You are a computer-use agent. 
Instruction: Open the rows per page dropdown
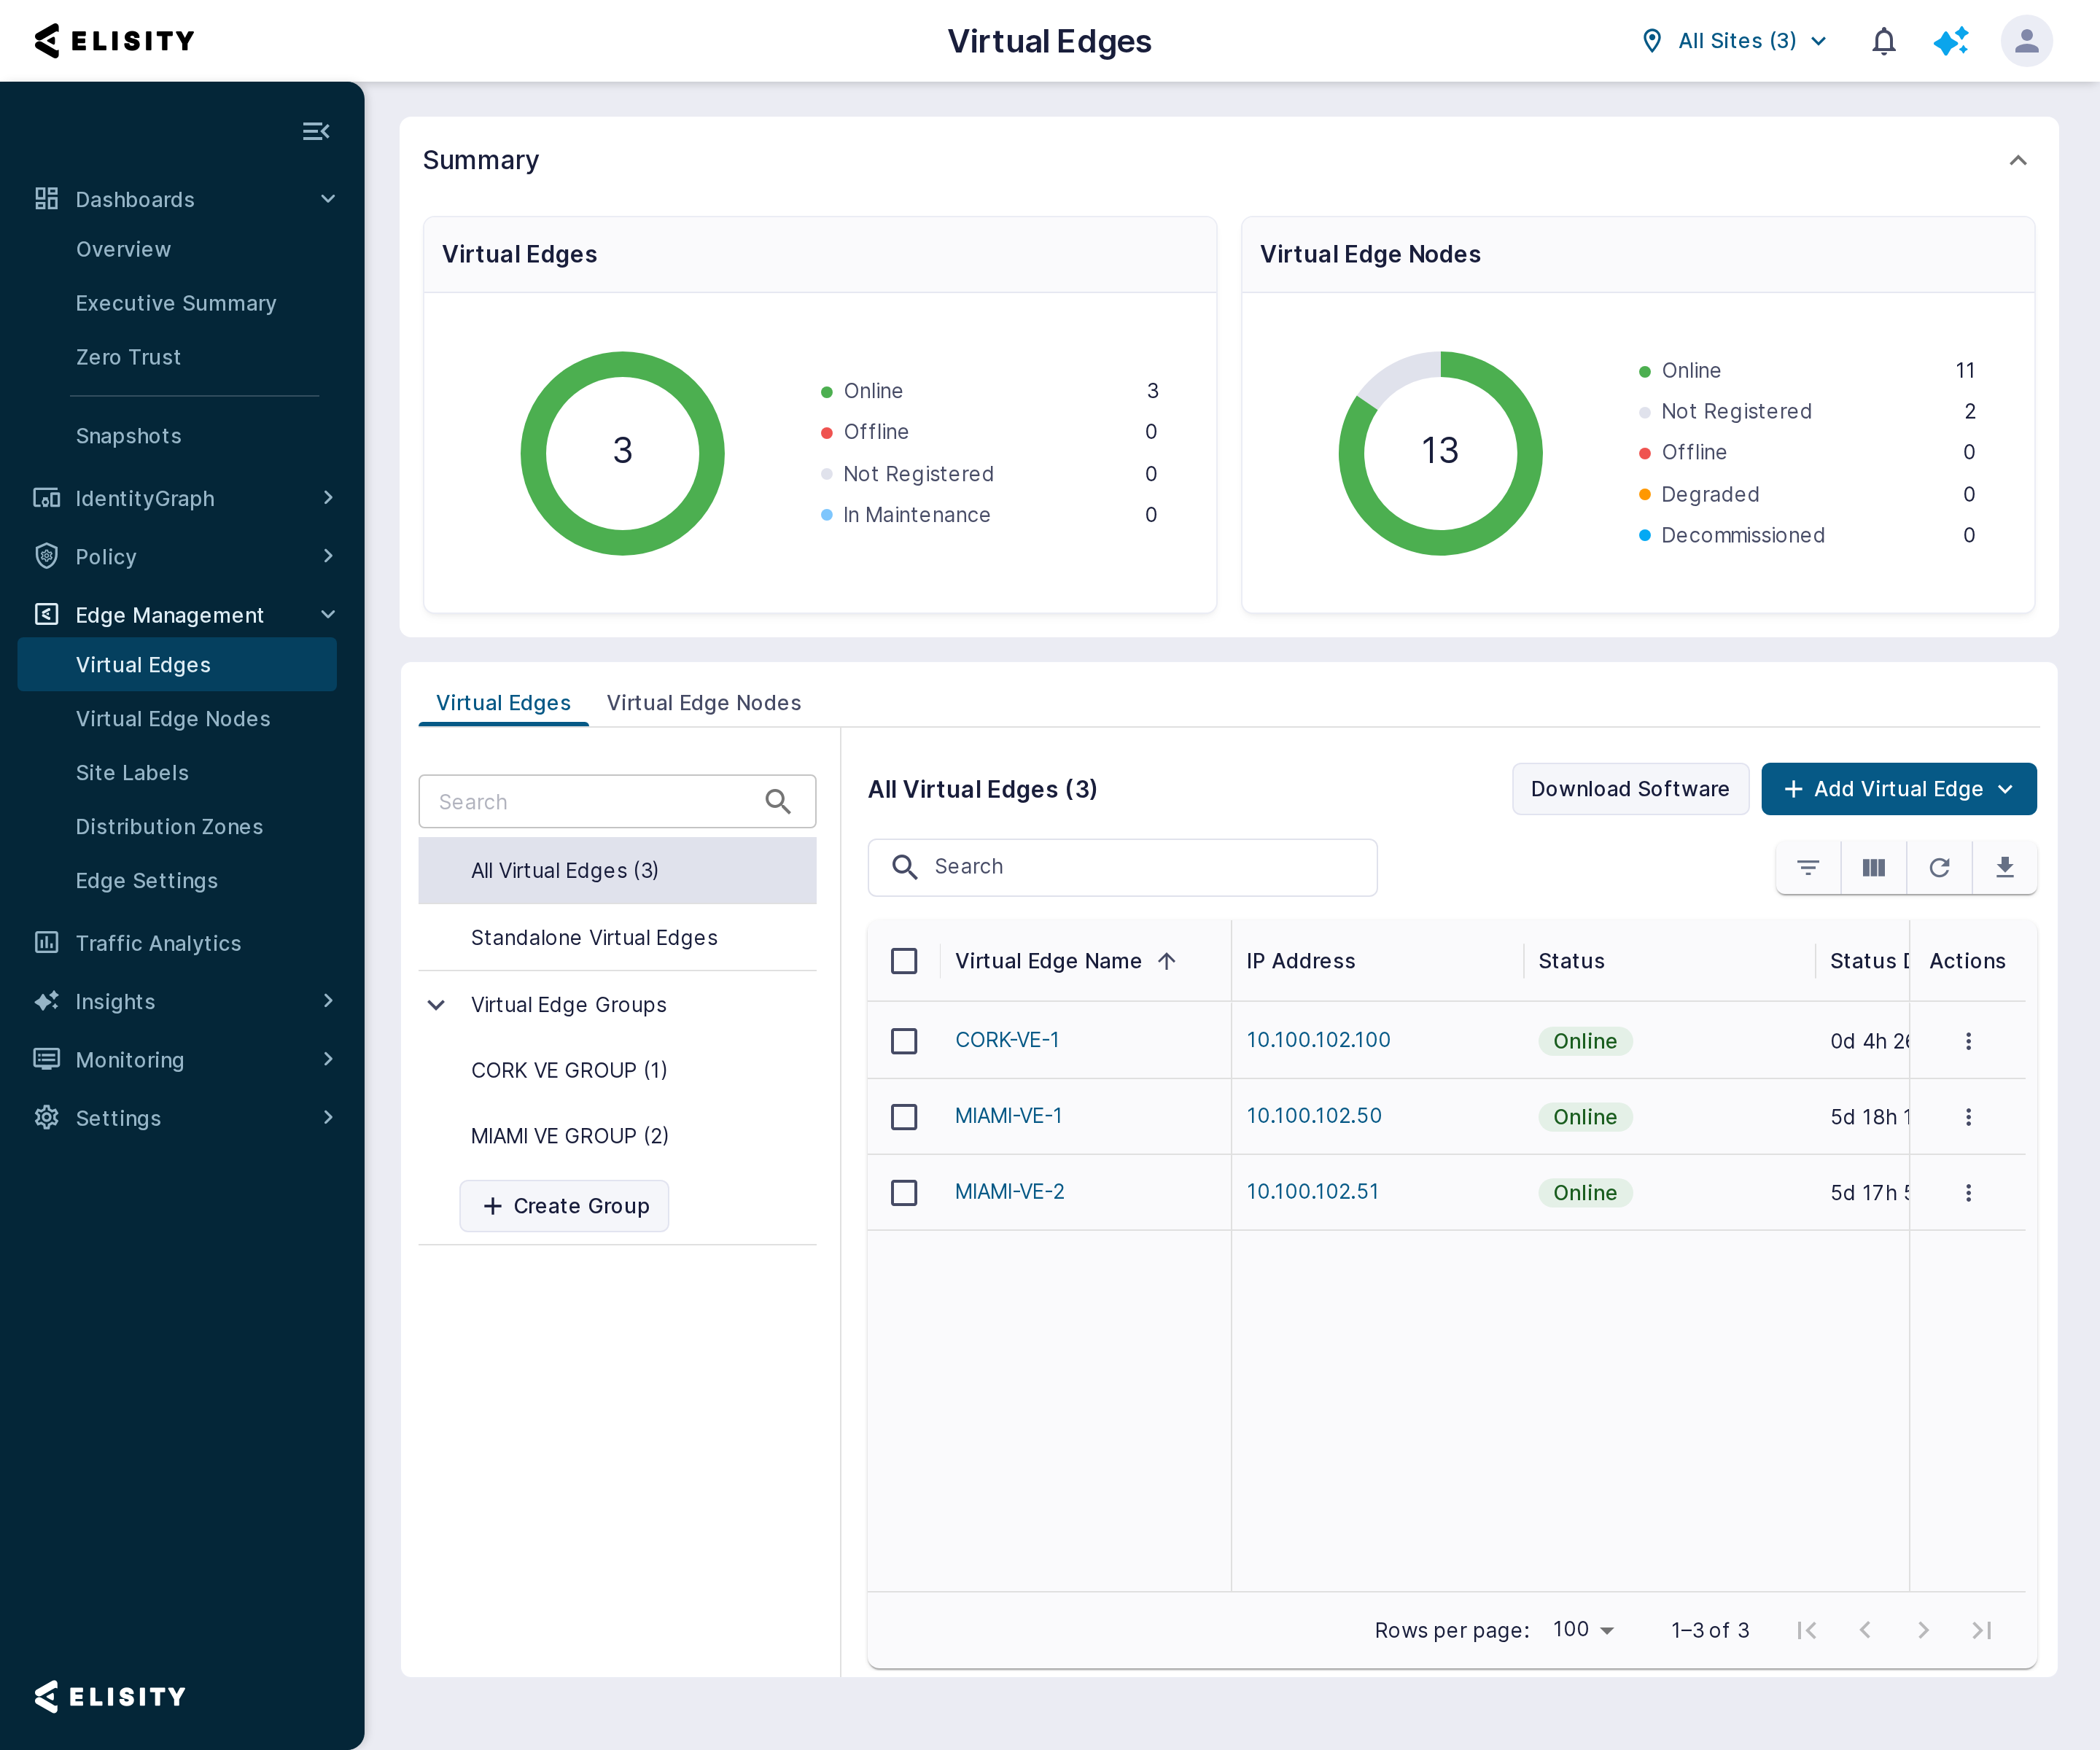coord(1583,1629)
